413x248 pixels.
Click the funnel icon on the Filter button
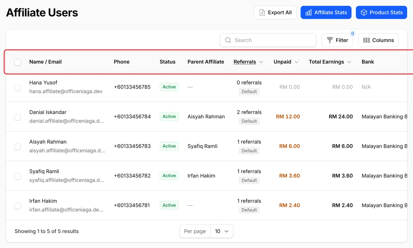(x=330, y=40)
